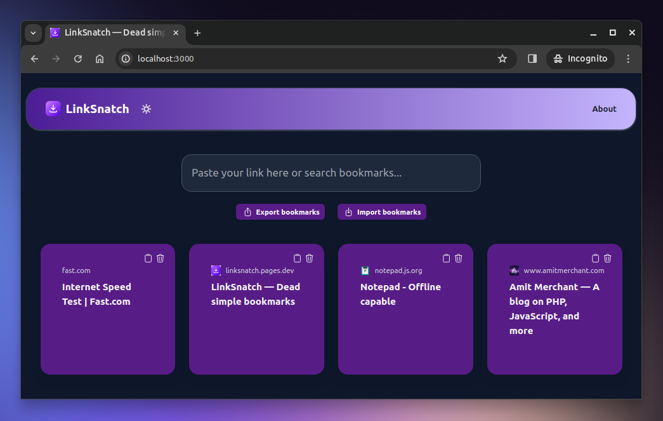Click the localhost:3000 address bar

(316, 59)
